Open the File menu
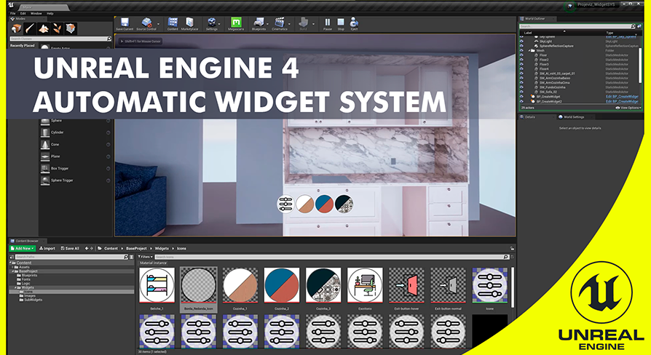 13,13
